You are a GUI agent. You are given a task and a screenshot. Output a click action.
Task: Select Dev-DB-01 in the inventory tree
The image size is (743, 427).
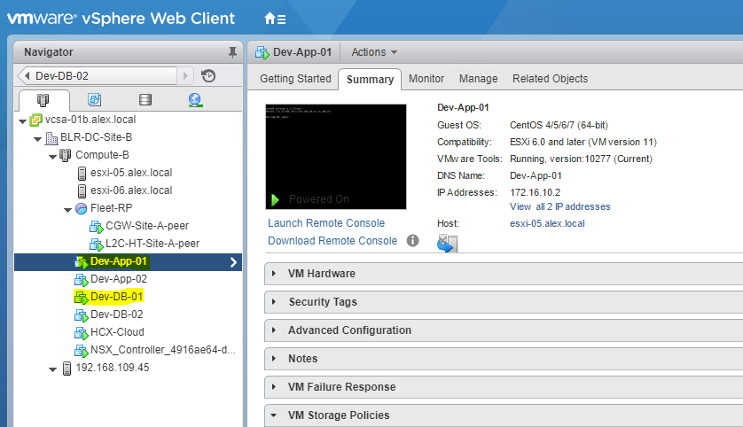tap(117, 297)
